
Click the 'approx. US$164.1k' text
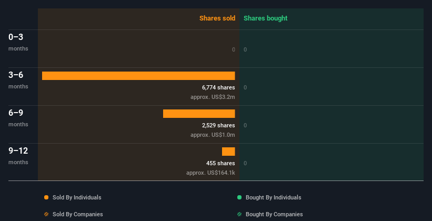pos(210,173)
